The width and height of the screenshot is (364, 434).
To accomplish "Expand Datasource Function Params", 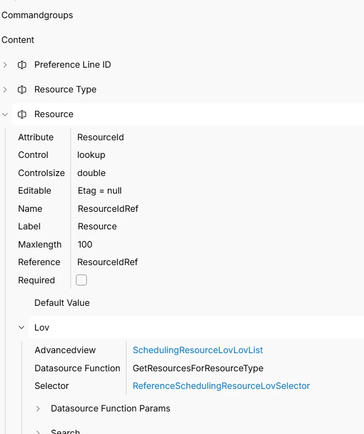I will pyautogui.click(x=38, y=409).
